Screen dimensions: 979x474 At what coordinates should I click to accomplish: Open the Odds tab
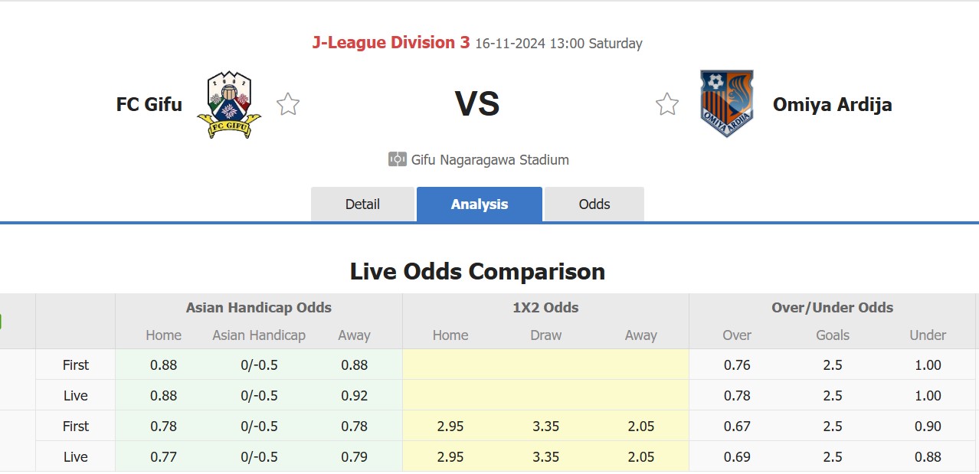click(x=594, y=204)
